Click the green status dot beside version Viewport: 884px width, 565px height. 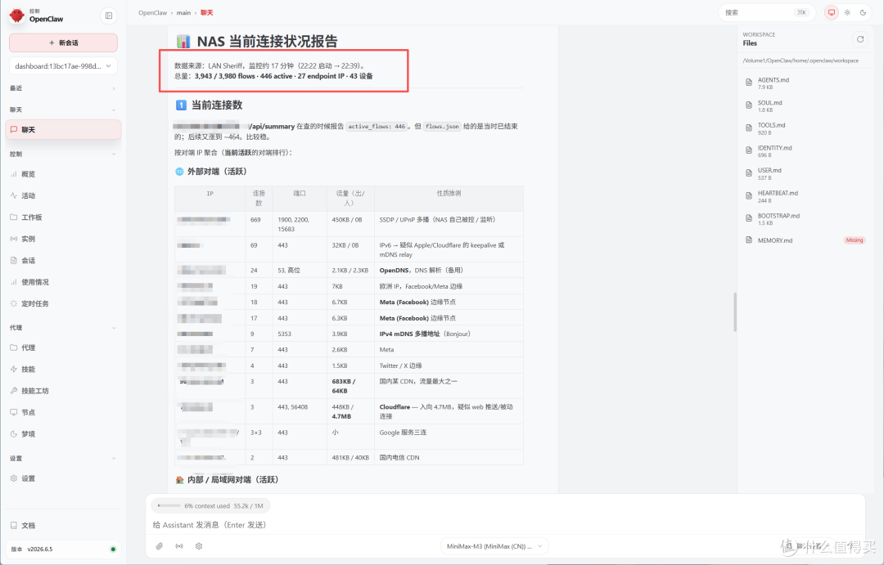113,549
